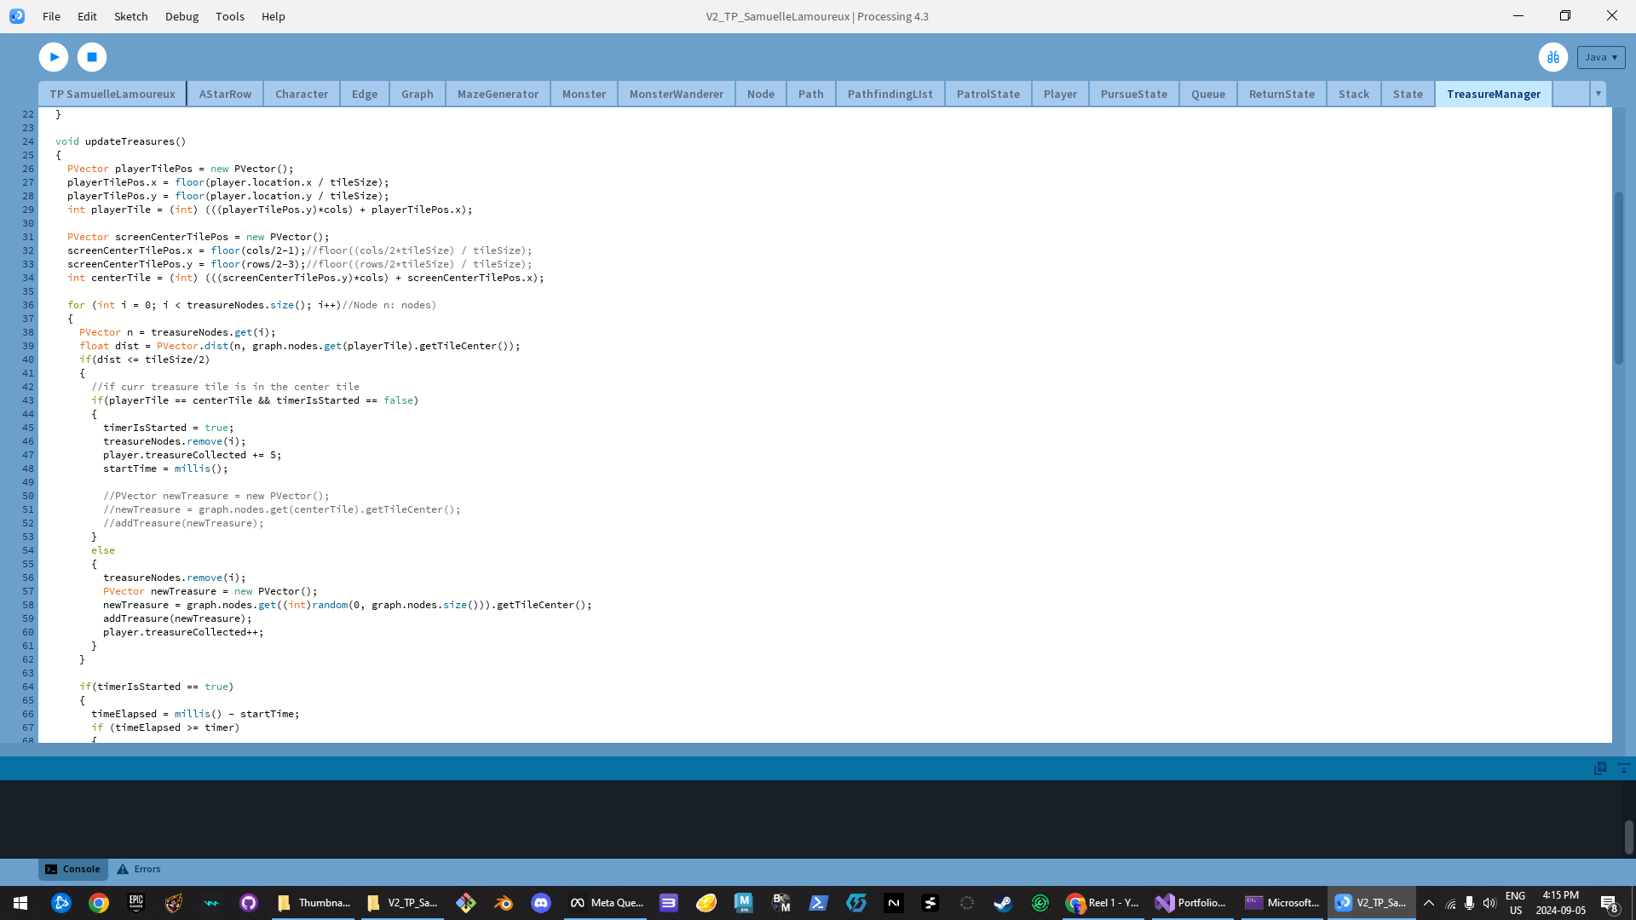Open Discord from the taskbar
This screenshot has height=920, width=1636.
(541, 903)
